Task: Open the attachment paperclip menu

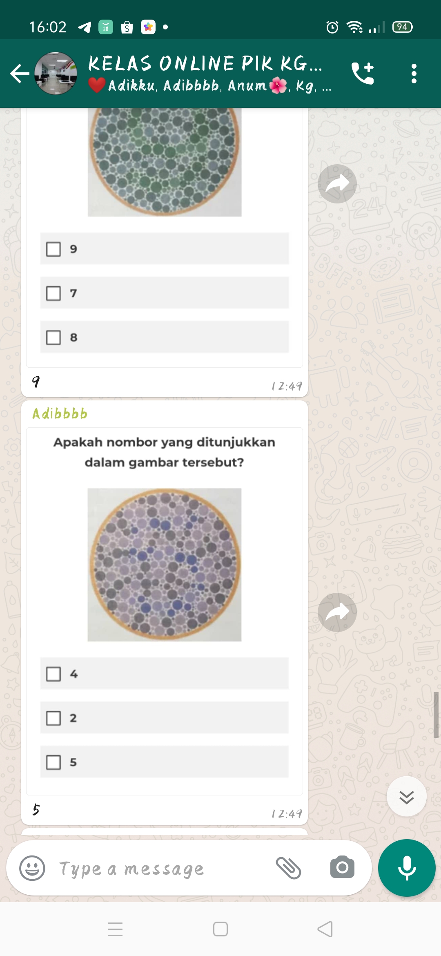Action: tap(289, 868)
